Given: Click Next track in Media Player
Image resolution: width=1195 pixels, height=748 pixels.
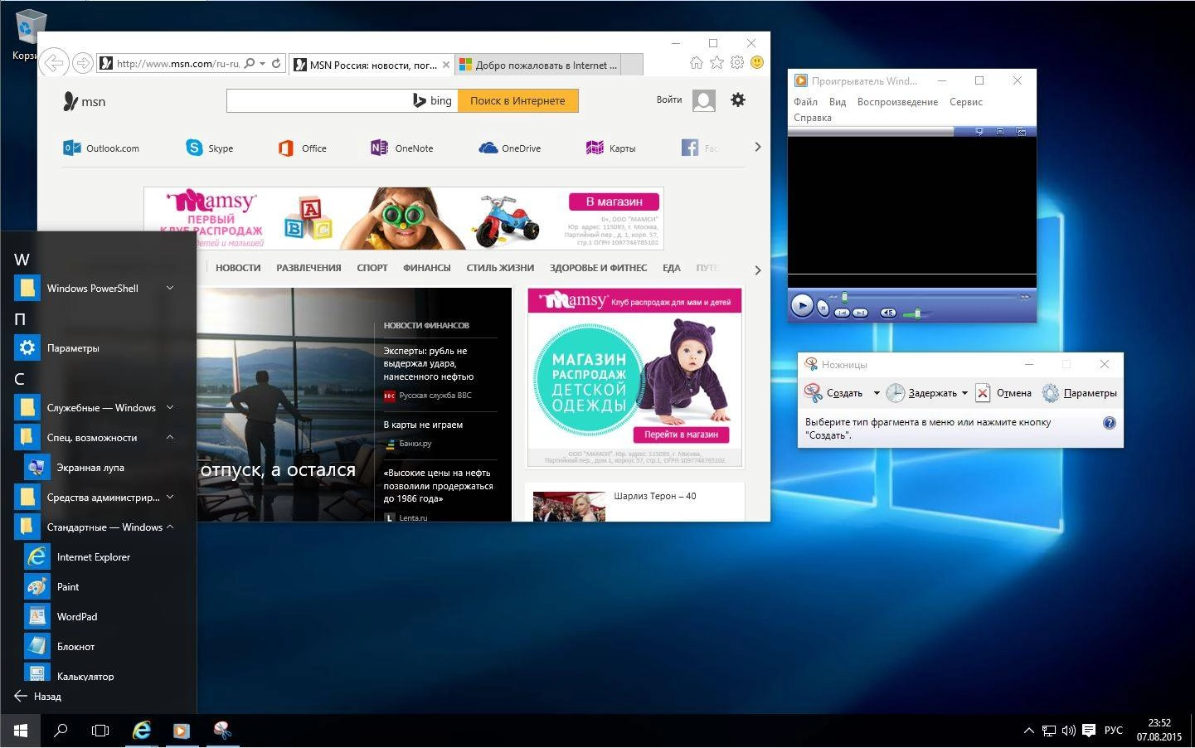Looking at the screenshot, I should click(861, 313).
